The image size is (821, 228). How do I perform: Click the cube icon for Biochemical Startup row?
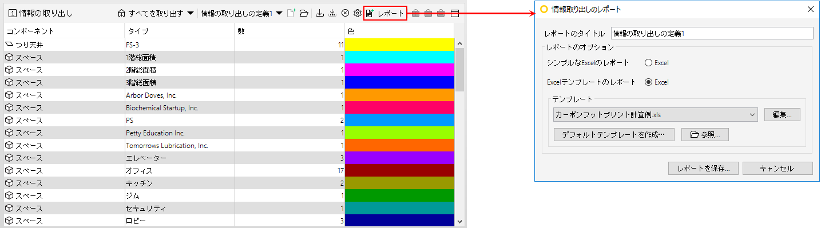[9, 107]
